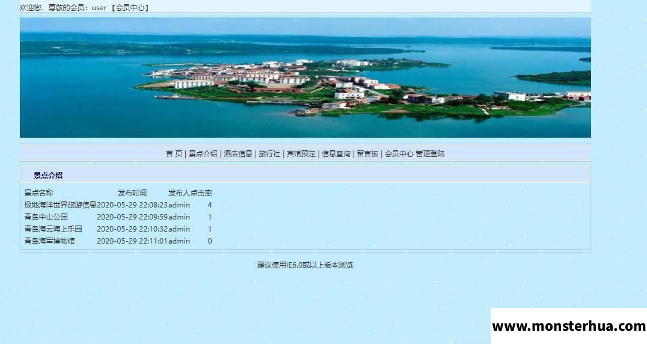Click hit count 4 in first row
The image size is (647, 344).
[210, 205]
